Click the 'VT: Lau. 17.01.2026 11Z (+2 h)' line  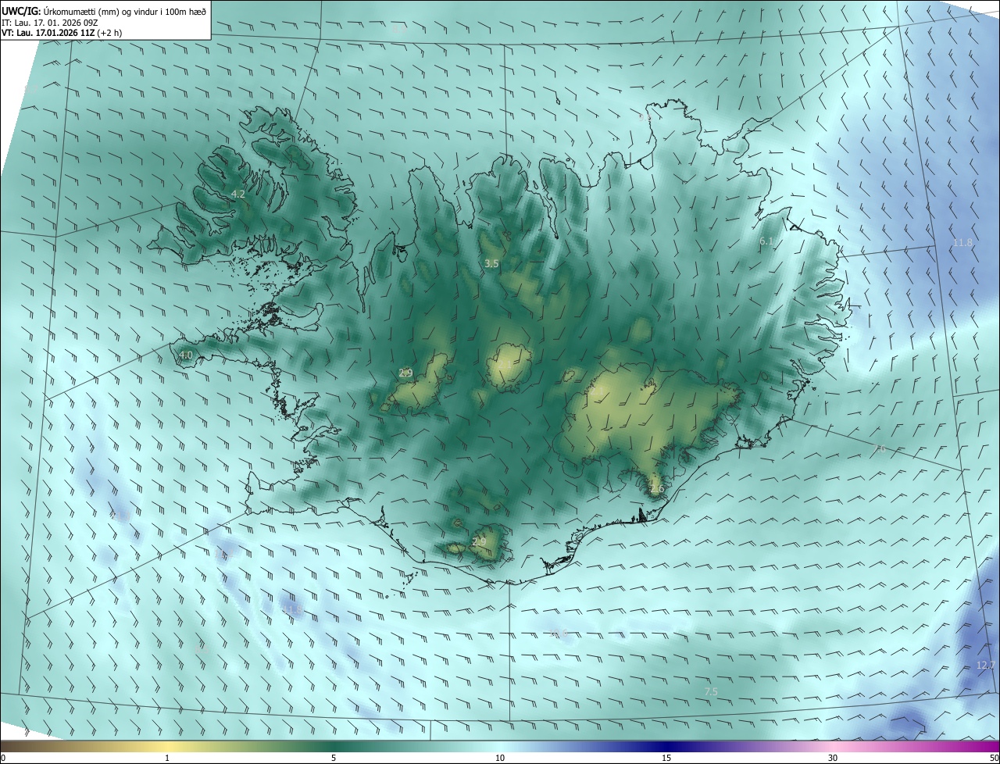62,32
